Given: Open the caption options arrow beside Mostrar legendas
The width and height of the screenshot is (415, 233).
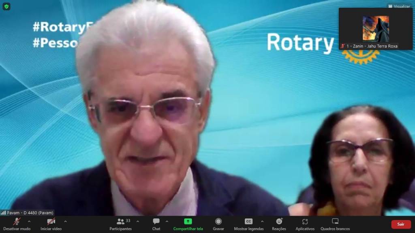Looking at the screenshot, I should point(262,221).
